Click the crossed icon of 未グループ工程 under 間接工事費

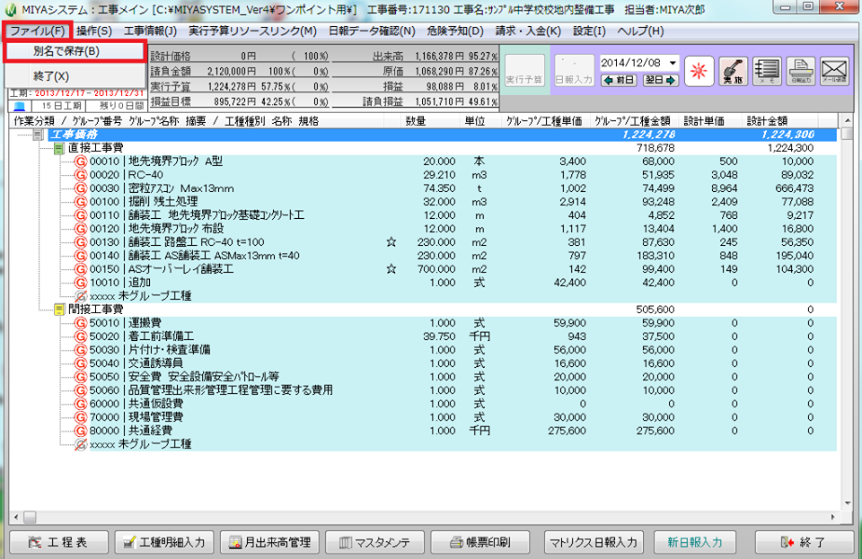[x=81, y=444]
